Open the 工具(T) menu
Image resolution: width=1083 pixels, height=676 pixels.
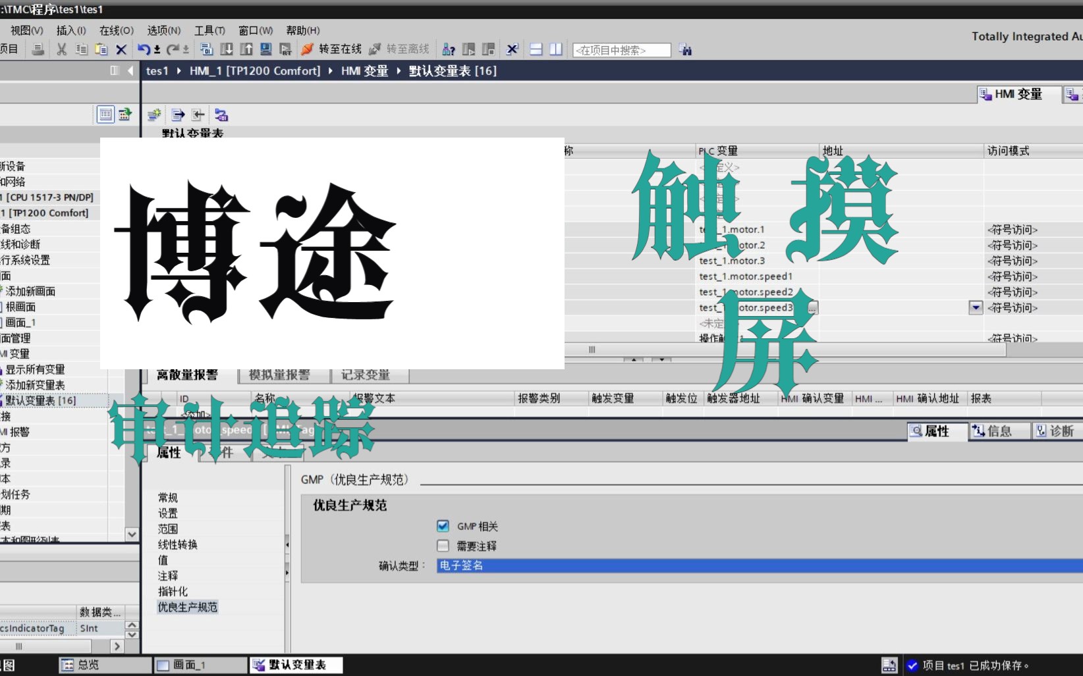click(209, 30)
